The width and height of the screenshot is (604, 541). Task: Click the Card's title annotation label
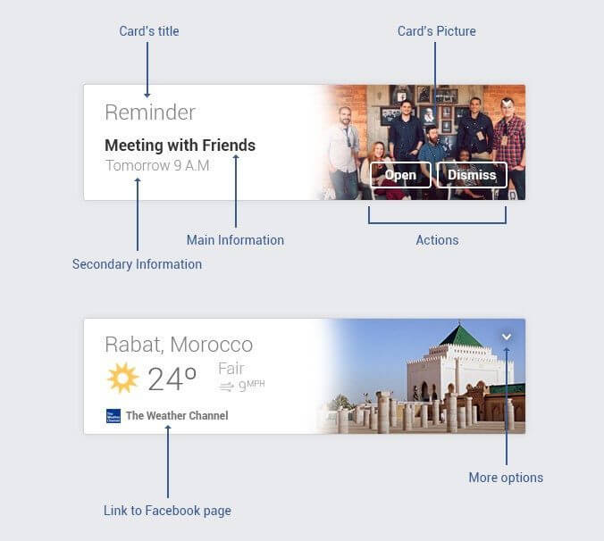149,31
